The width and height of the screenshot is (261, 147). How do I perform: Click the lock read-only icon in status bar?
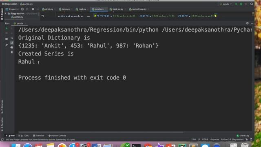click(246, 140)
